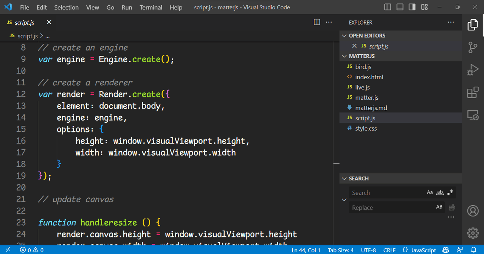Screen dimensions: 484x254
Task: Open the Terminal menu
Action: click(x=151, y=8)
